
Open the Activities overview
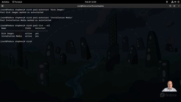pyautogui.click(x=5, y=2)
